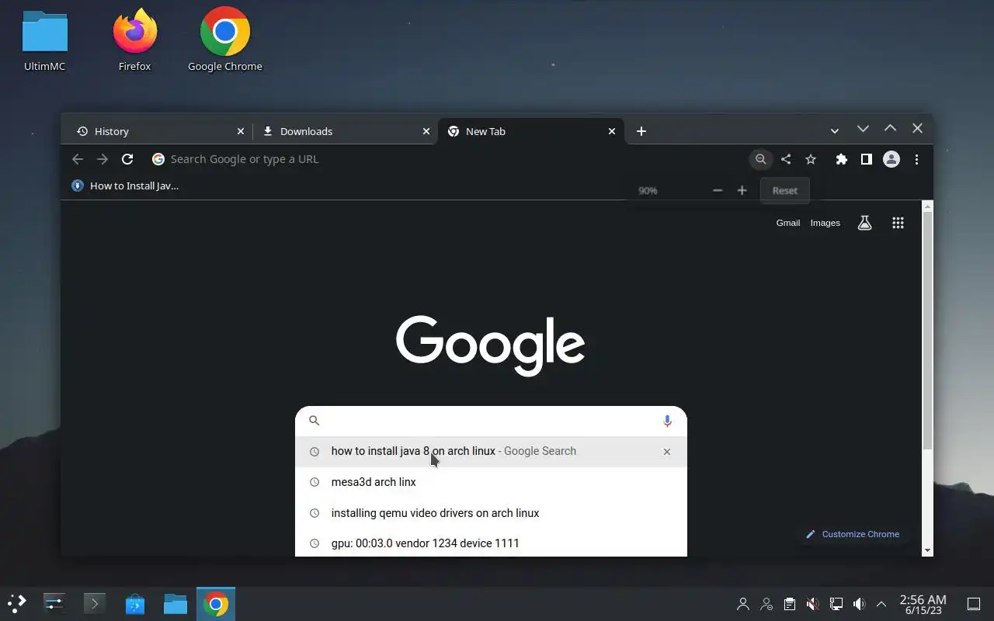This screenshot has width=994, height=621.
Task: Bookmark this tab with star icon
Action: pyautogui.click(x=811, y=159)
